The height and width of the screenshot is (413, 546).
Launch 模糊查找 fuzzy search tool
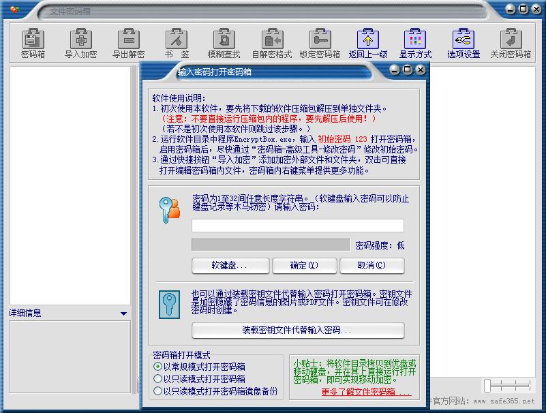pyautogui.click(x=224, y=42)
